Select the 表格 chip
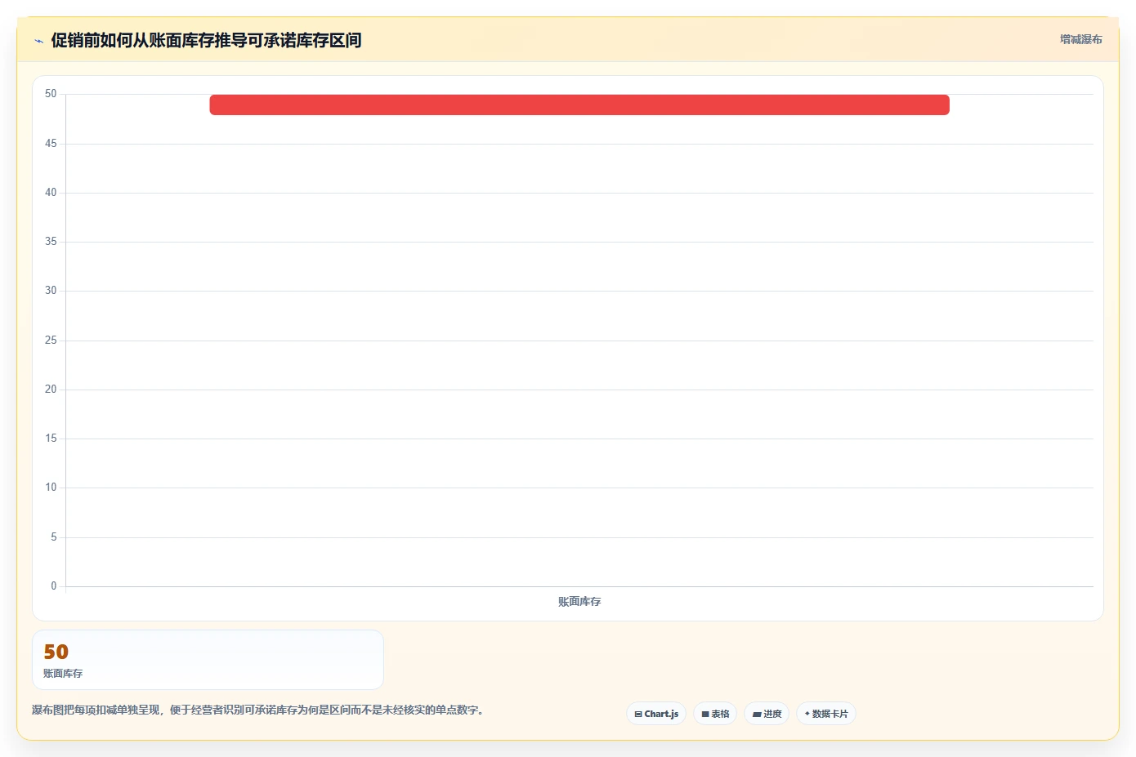The height and width of the screenshot is (757, 1136). [715, 714]
